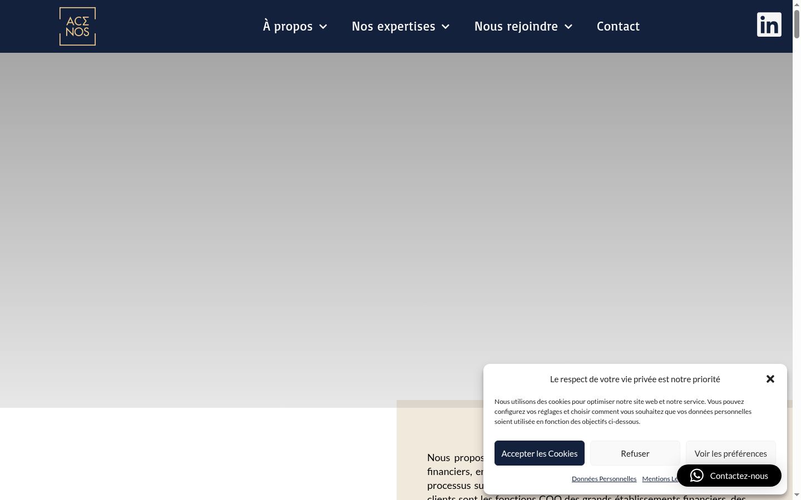Open the Nous rejoindre menu item
Viewport: 801px width, 500px height.
coord(516,26)
